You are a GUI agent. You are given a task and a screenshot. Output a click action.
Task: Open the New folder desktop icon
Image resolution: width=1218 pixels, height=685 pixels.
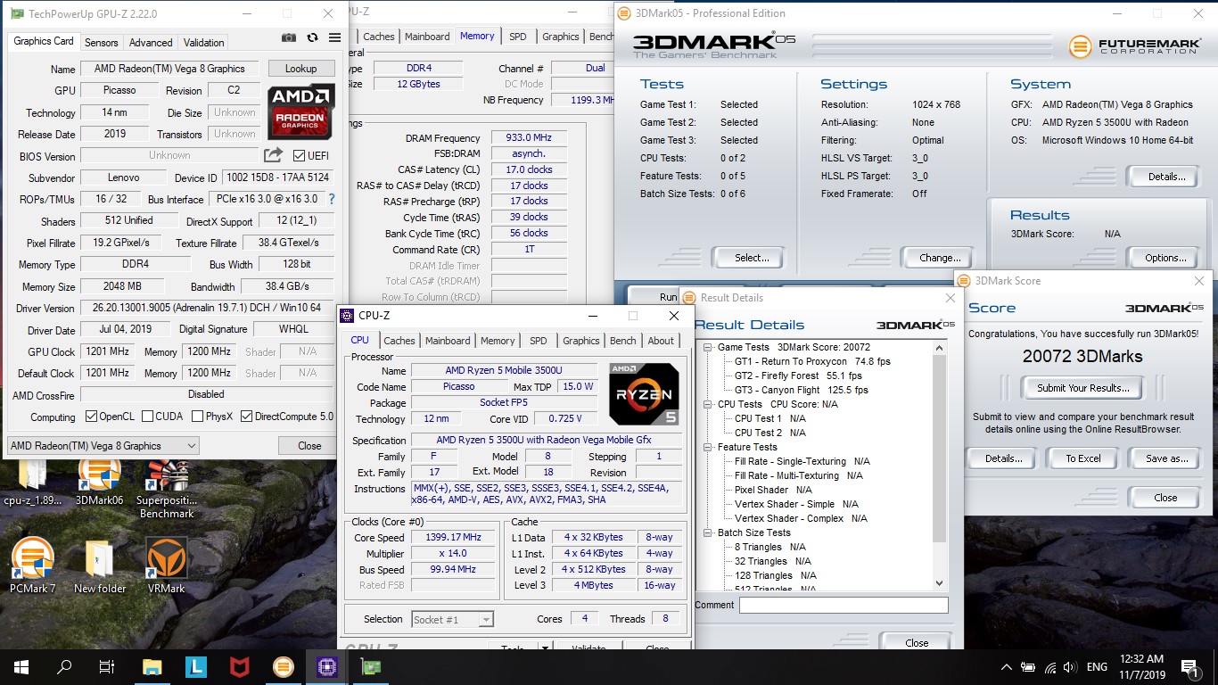(x=100, y=565)
